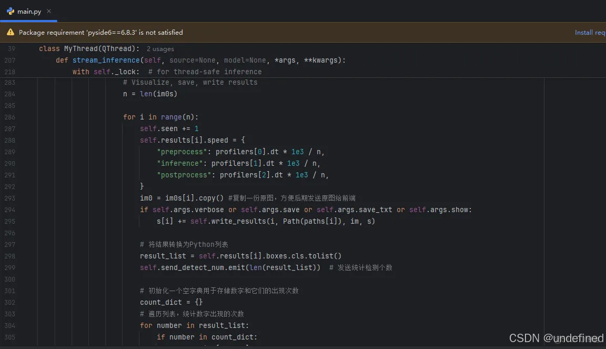Select the main.py editor tab
Screen dimensions: 606x349
[x=28, y=11]
